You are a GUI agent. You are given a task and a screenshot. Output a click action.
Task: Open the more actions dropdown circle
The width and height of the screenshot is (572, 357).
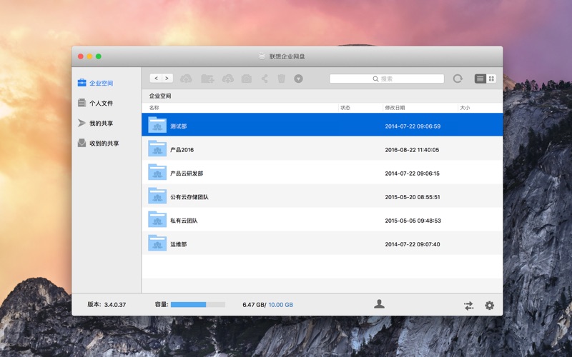click(x=298, y=79)
